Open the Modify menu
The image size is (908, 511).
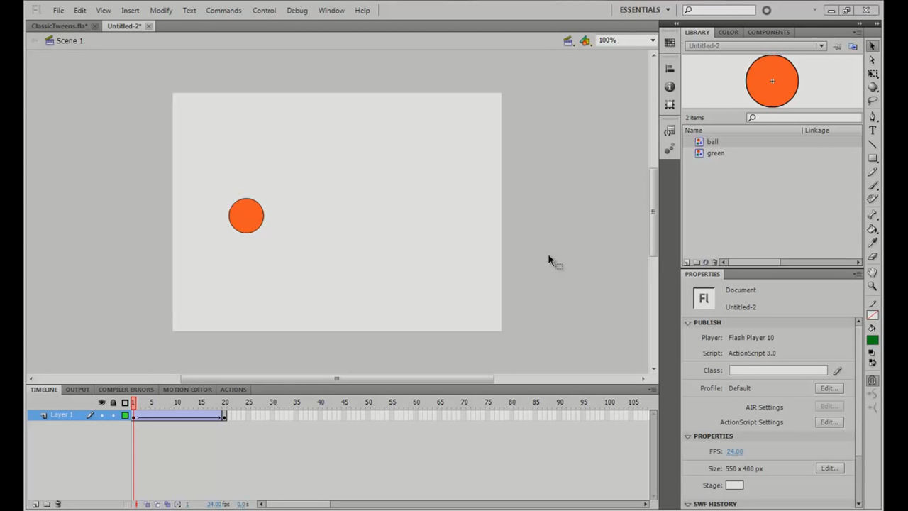[x=161, y=11]
